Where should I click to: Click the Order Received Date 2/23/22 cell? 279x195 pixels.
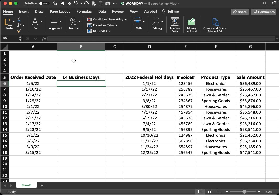point(33,130)
